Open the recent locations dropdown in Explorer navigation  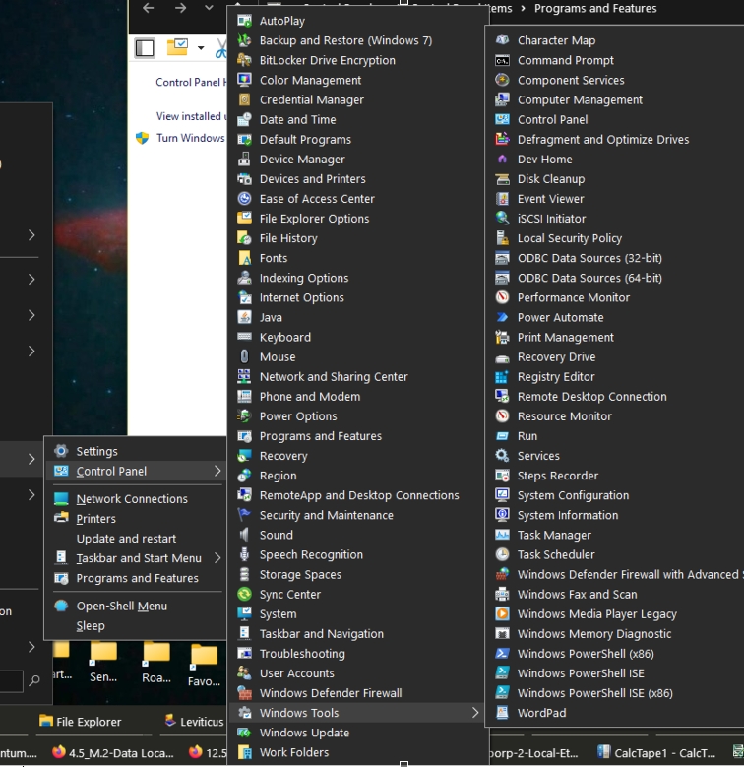tap(209, 7)
